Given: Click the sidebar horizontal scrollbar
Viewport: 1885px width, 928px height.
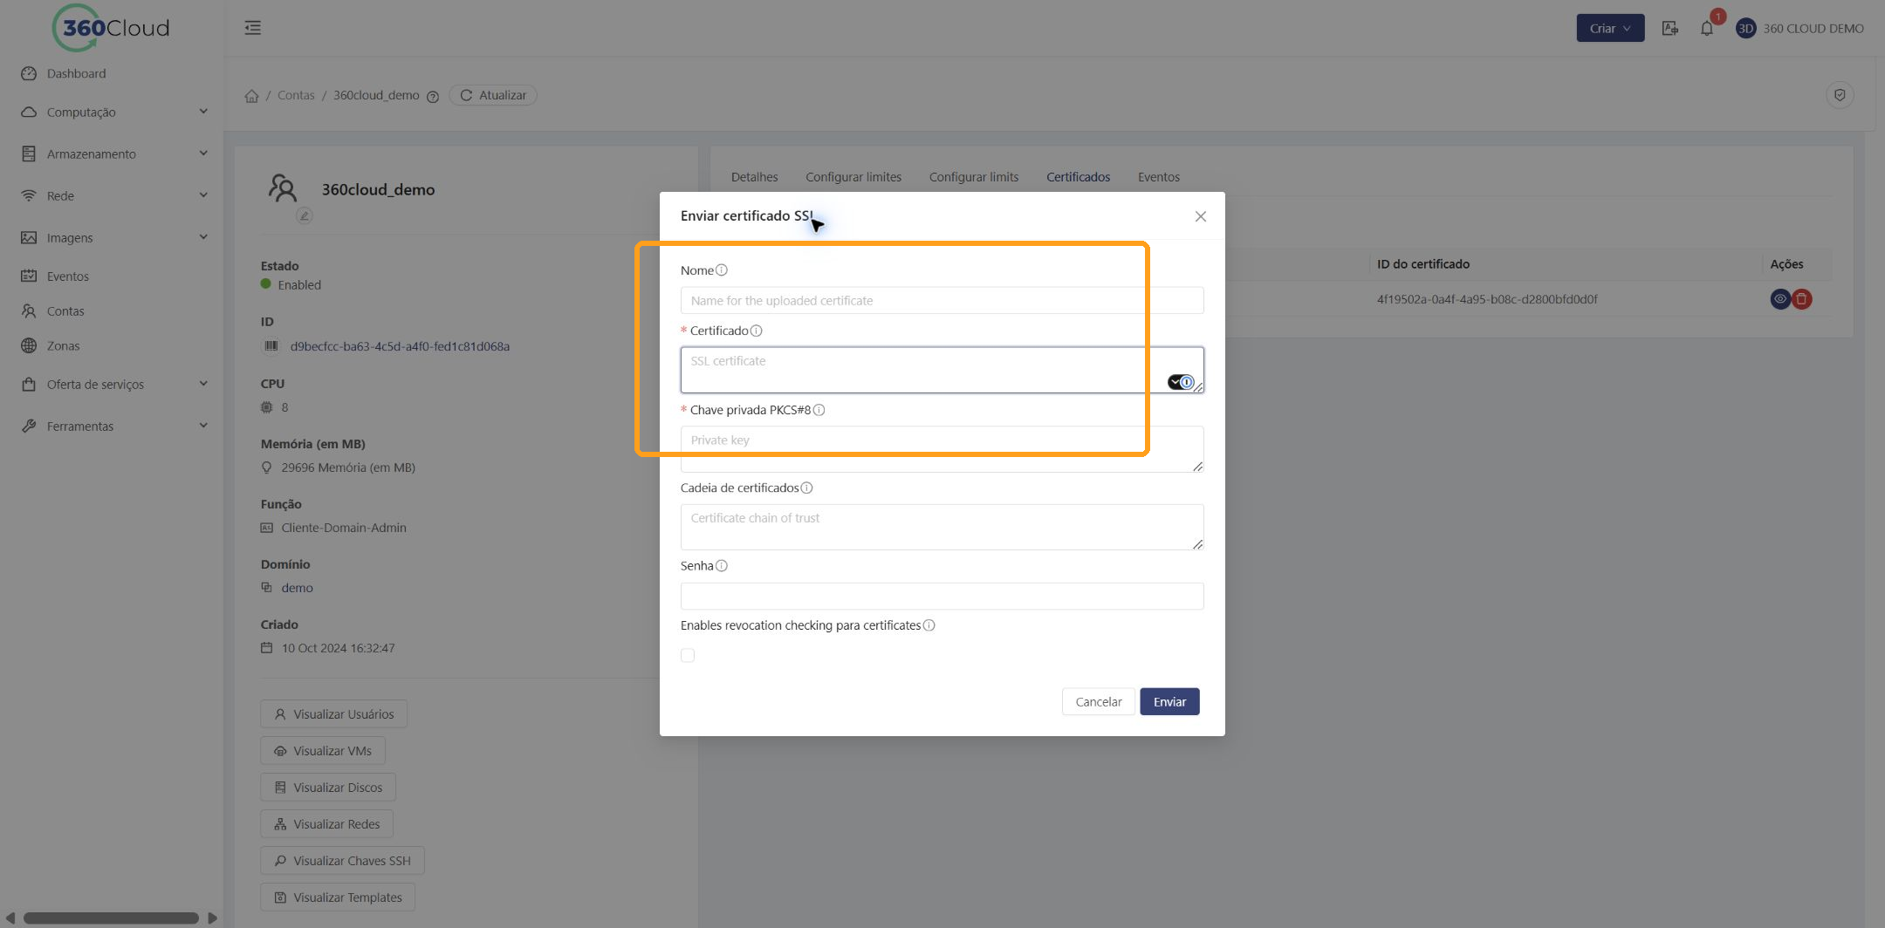Looking at the screenshot, I should (111, 918).
